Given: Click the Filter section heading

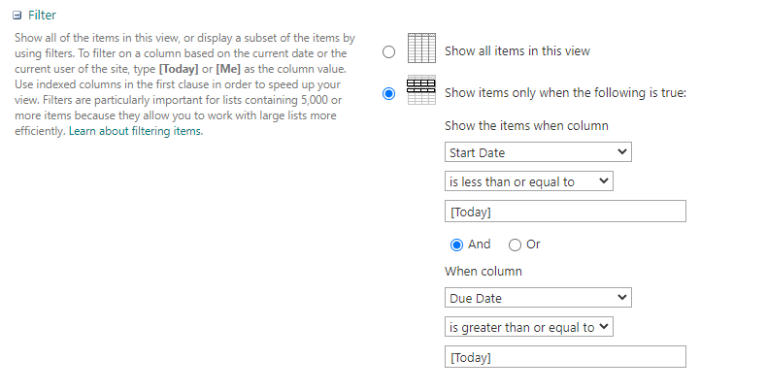Looking at the screenshot, I should pyautogui.click(x=42, y=16).
